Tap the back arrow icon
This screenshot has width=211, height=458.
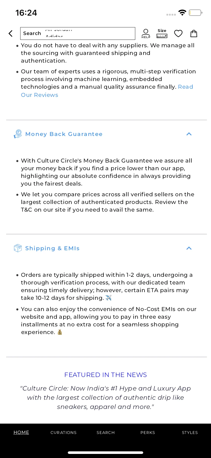[x=10, y=33]
